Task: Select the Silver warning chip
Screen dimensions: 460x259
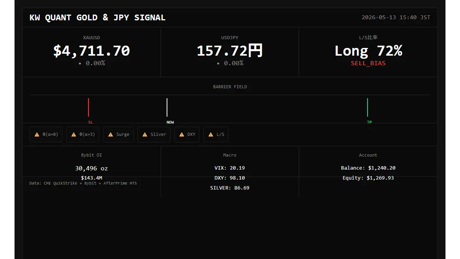Action: 154,135
